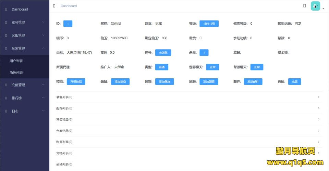Toggle 世界聊天 status button 正常
This screenshot has width=329, height=171.
point(212,67)
